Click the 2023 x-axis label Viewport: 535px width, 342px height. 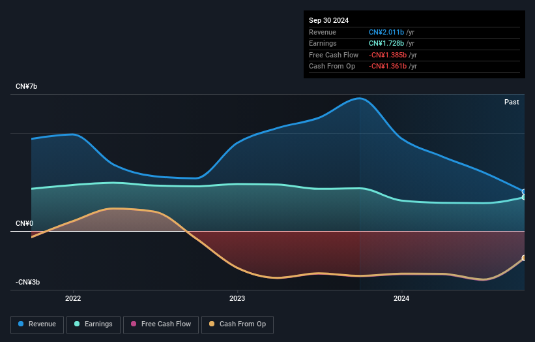tap(237, 298)
